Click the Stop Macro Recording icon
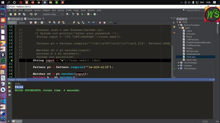Screen dimensions: 220x123 (104, 23)
